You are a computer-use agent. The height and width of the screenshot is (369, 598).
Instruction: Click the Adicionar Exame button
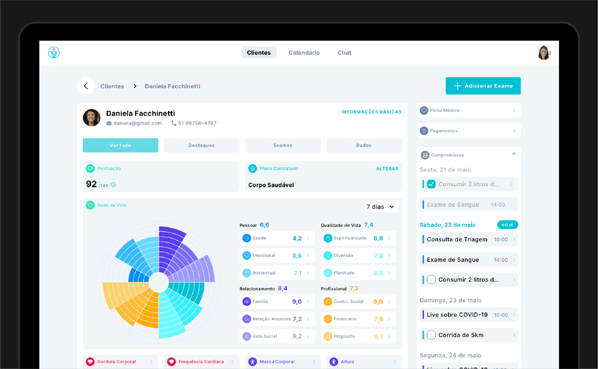click(x=483, y=86)
